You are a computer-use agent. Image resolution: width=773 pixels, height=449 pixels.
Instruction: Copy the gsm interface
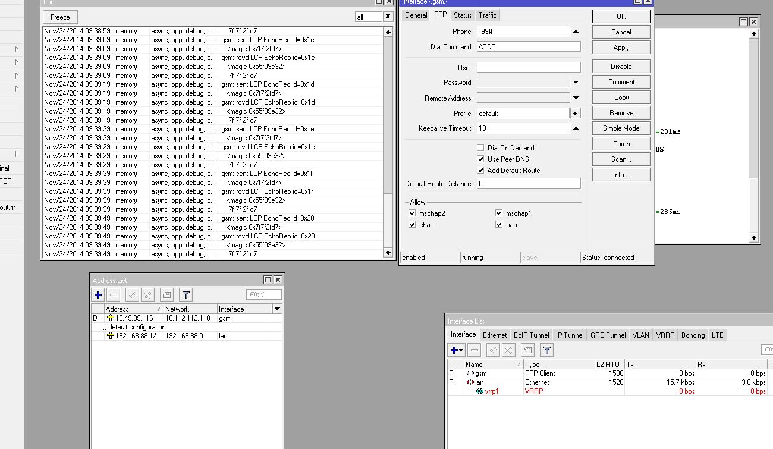[x=621, y=98]
